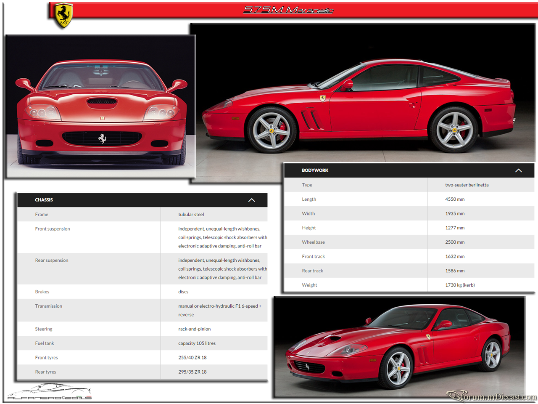Select the '2500 mm' value
The width and height of the screenshot is (538, 404).
click(x=455, y=242)
